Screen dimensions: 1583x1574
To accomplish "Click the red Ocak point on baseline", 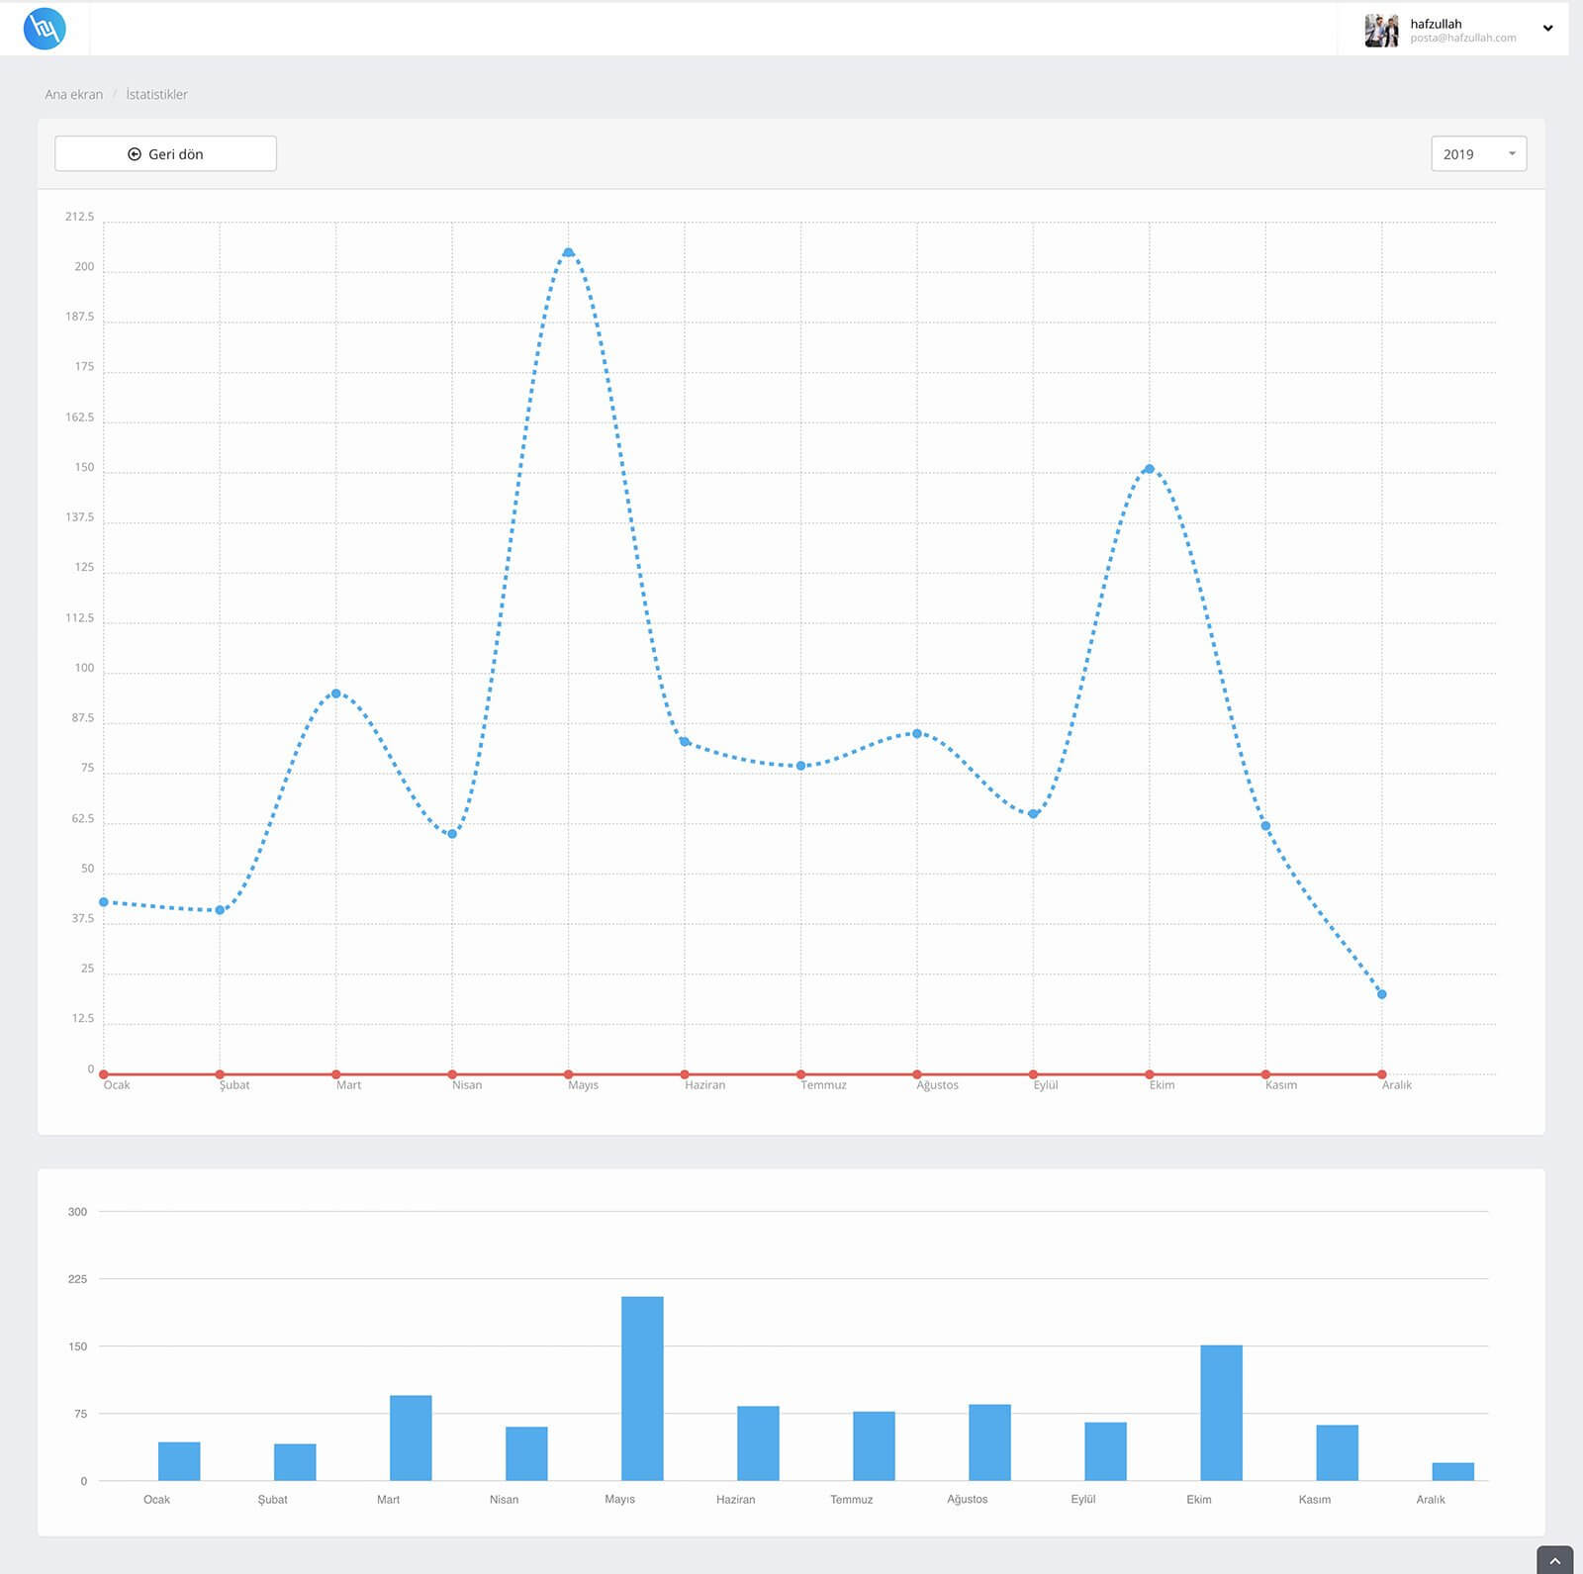I will (x=104, y=1074).
